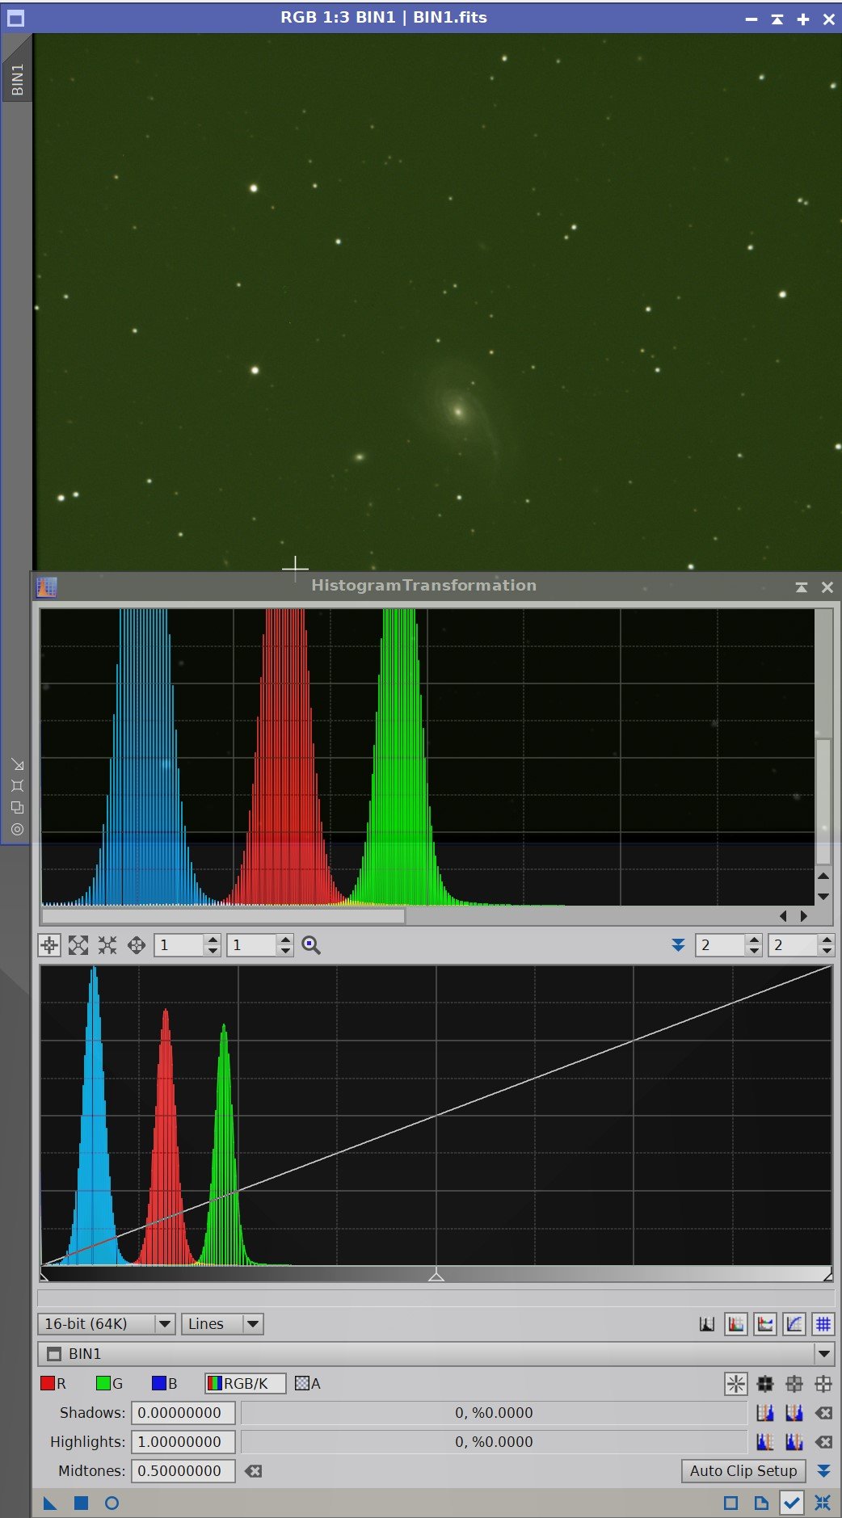Click the Shadows value input field
Screen dimensions: 842x1518
point(183,1413)
